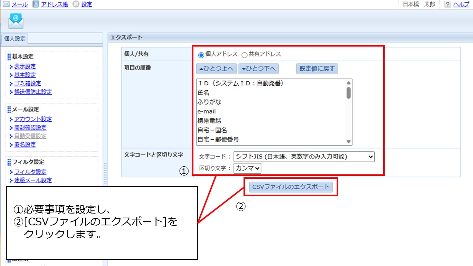Switch to the 個人設定 tab
This screenshot has height=266, width=473.
click(15, 38)
